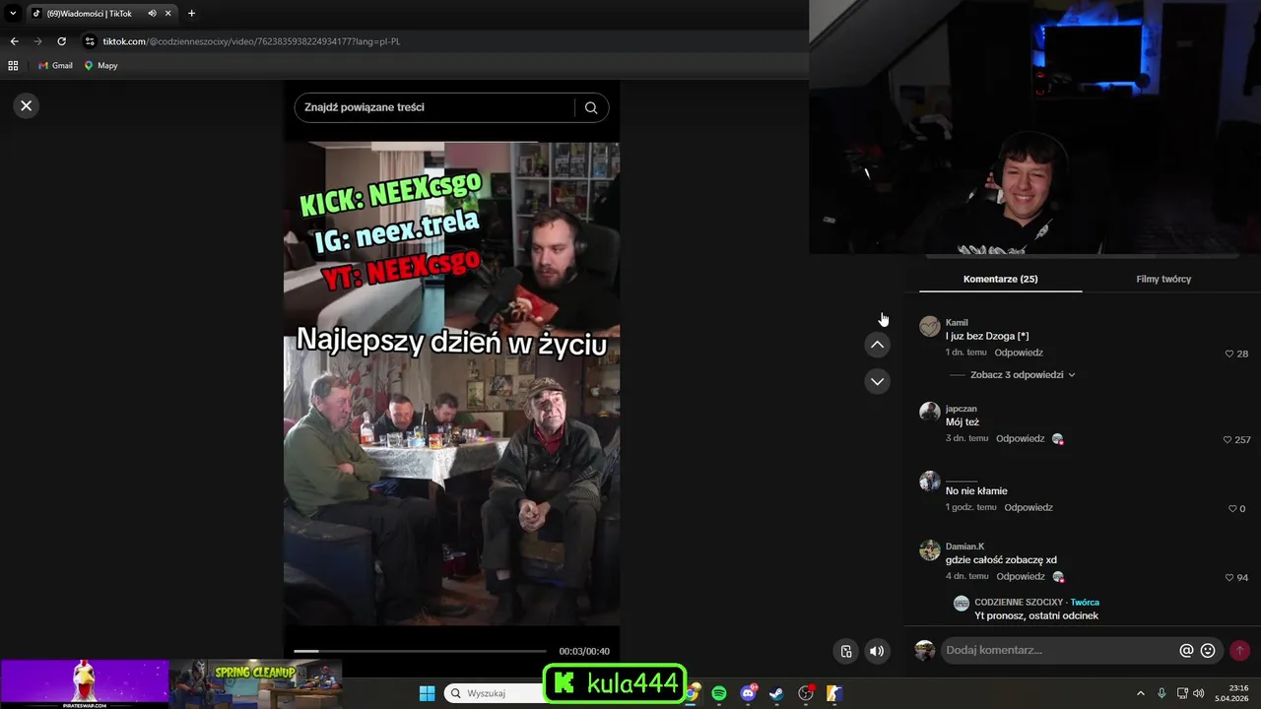Insert a mention with the @ icon
This screenshot has height=709, width=1261.
[x=1186, y=651]
